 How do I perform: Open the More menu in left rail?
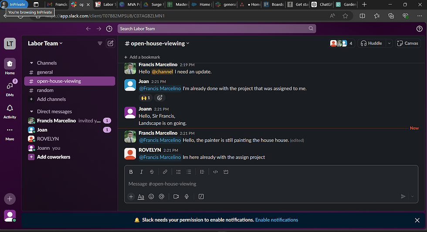coord(10,134)
